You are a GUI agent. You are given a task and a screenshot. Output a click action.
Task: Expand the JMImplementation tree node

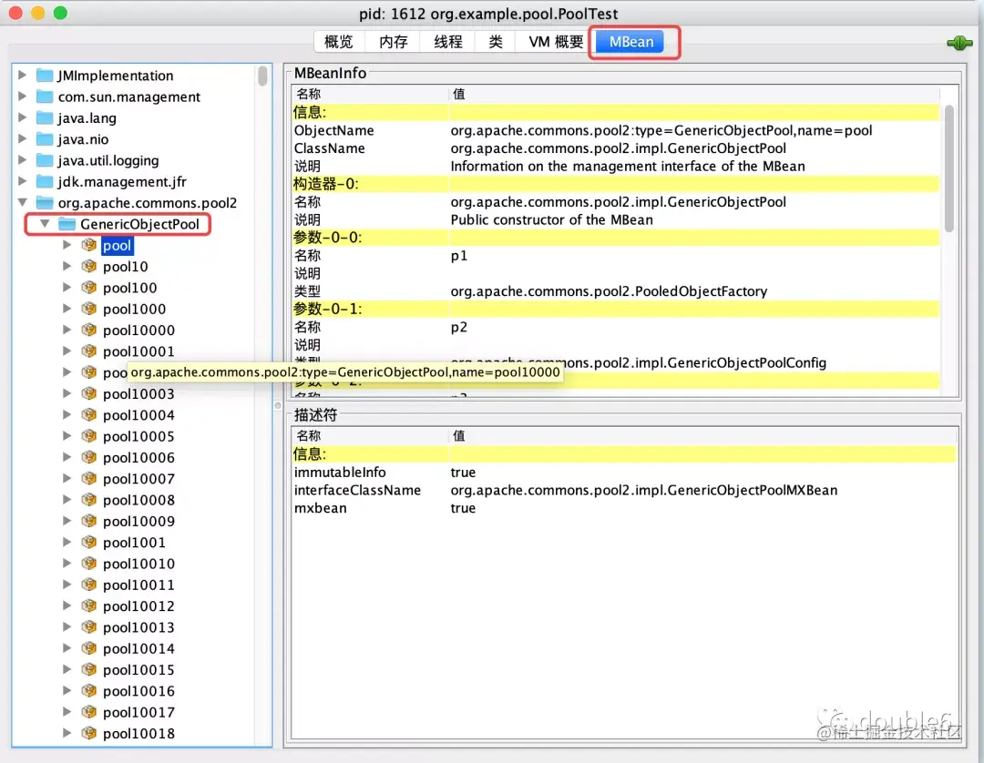pyautogui.click(x=22, y=76)
